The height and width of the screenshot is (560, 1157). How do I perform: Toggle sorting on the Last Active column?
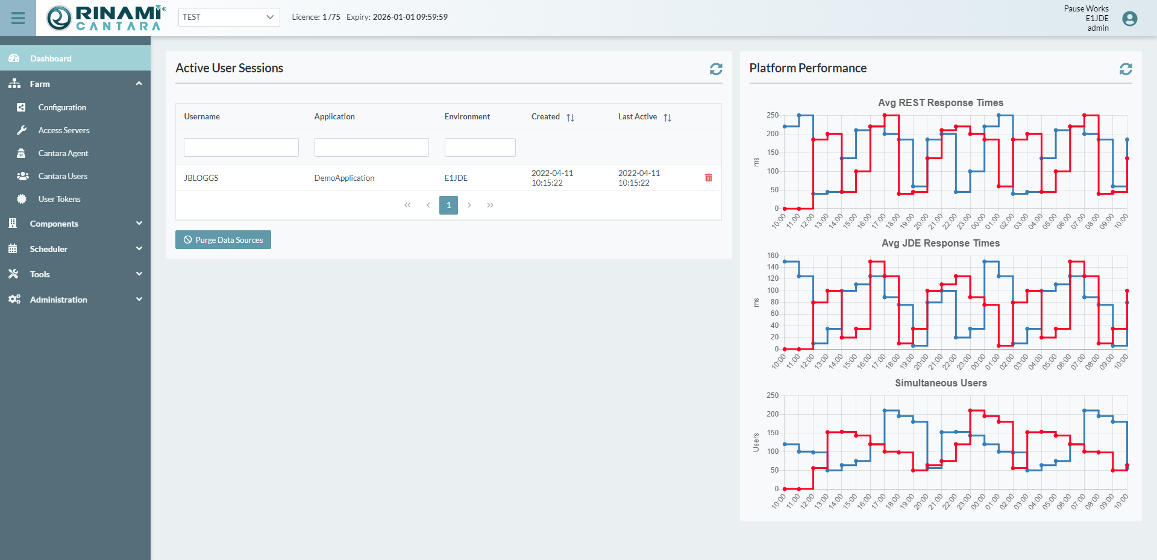tap(668, 117)
